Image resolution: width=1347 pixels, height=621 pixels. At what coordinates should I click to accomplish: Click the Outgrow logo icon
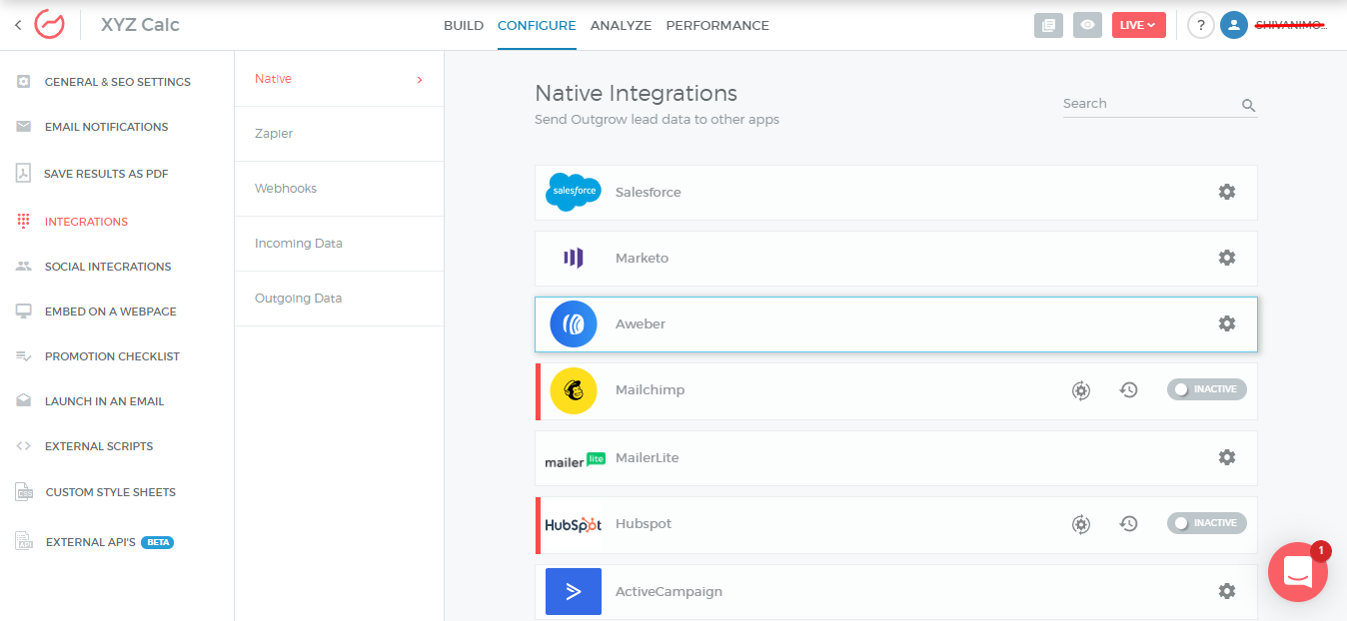click(49, 25)
